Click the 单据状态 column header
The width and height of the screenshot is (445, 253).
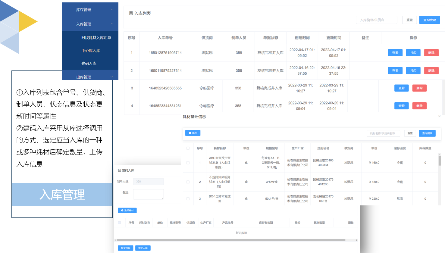point(271,38)
